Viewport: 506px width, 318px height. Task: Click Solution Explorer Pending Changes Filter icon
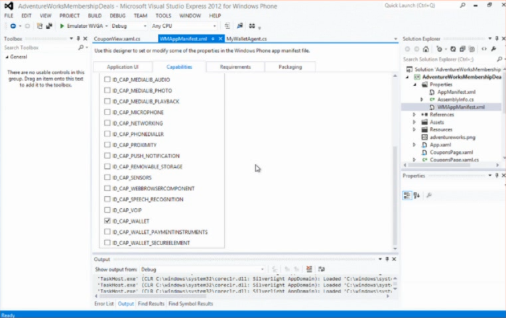click(x=439, y=49)
